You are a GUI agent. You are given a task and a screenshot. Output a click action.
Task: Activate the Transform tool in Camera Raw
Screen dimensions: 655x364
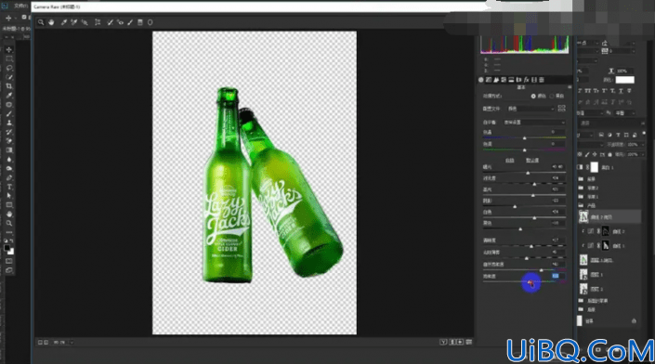[x=98, y=22]
